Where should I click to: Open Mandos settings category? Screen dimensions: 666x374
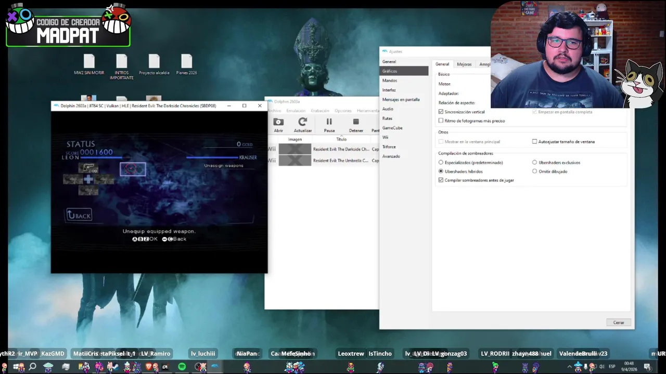(404, 81)
